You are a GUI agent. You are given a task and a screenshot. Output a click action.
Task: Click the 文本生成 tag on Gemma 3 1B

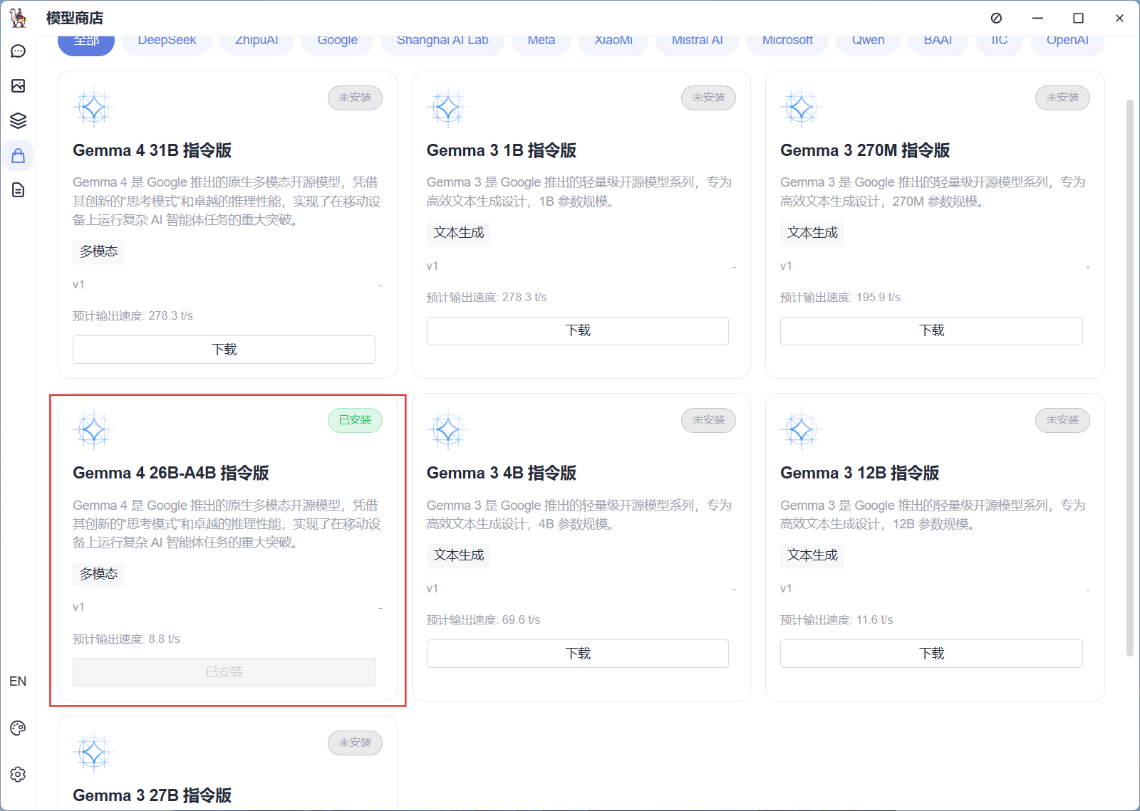(x=459, y=233)
